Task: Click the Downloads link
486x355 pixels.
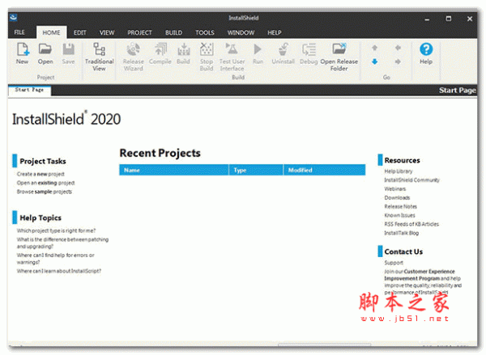Action: pyautogui.click(x=397, y=197)
